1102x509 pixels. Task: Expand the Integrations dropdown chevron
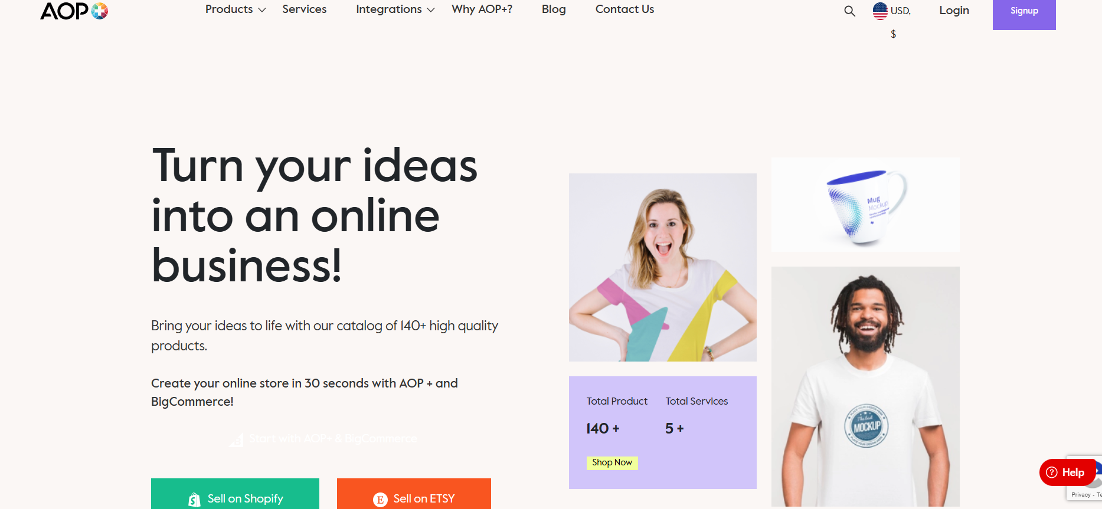pyautogui.click(x=431, y=10)
